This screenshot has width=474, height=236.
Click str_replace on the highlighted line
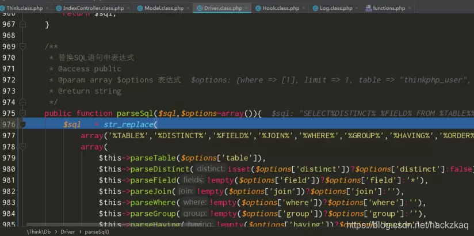[128, 125]
